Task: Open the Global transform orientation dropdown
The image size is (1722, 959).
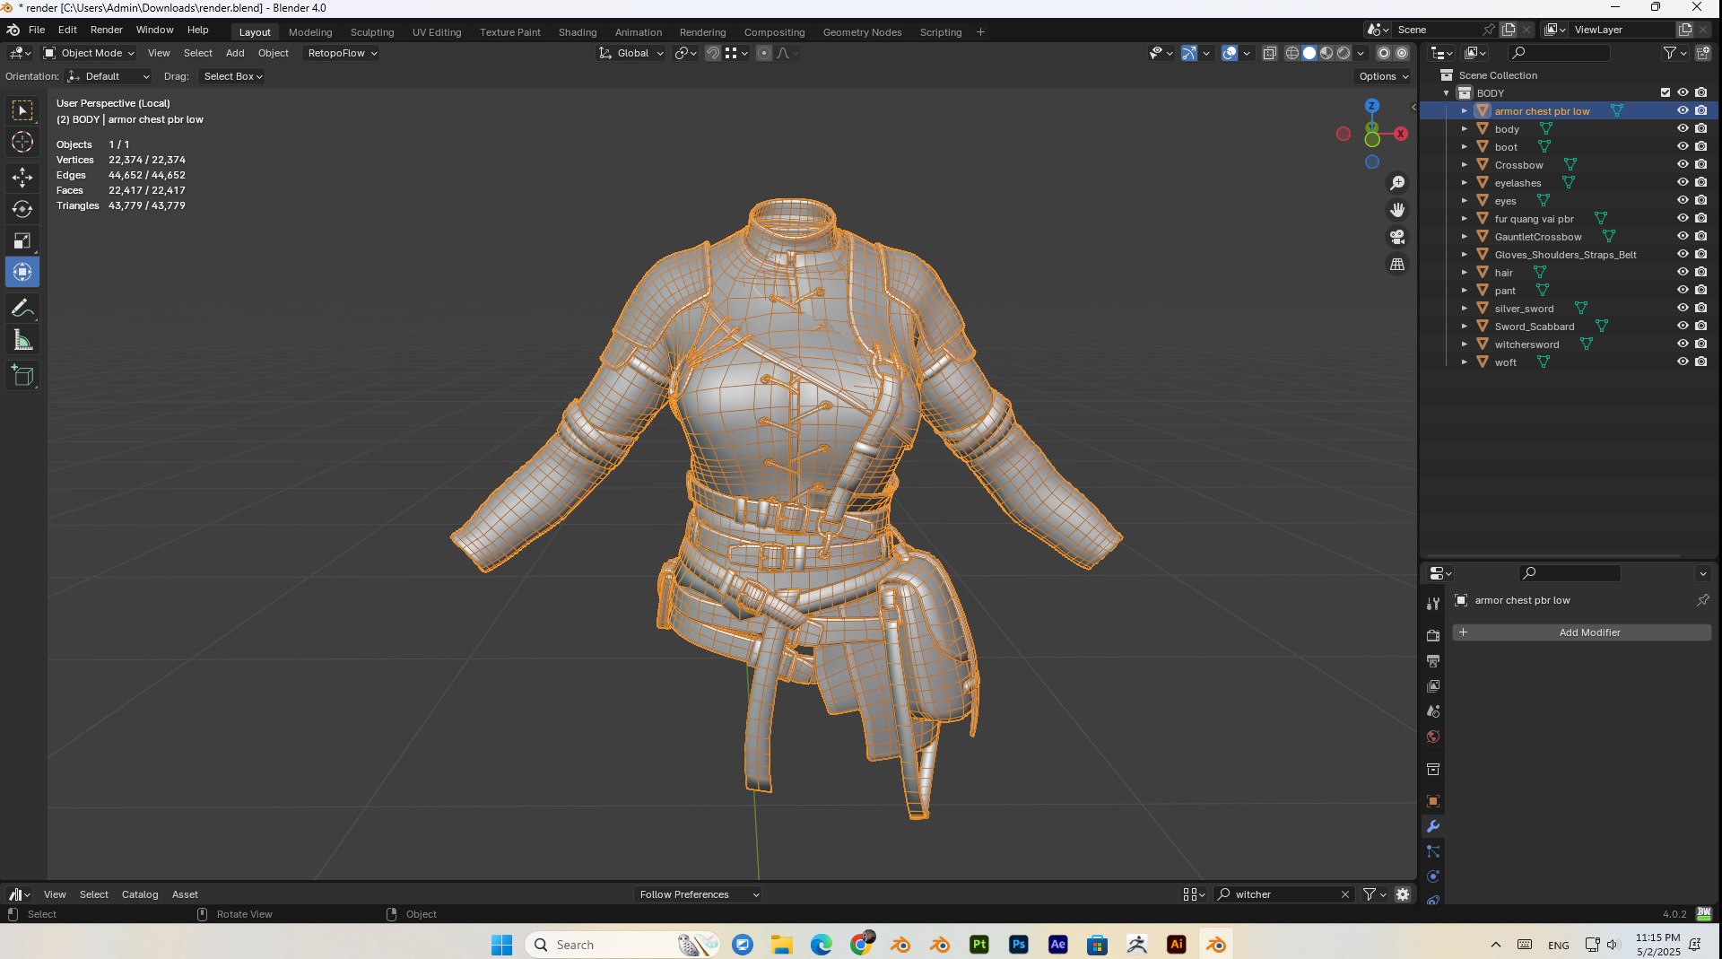Action: tap(631, 53)
